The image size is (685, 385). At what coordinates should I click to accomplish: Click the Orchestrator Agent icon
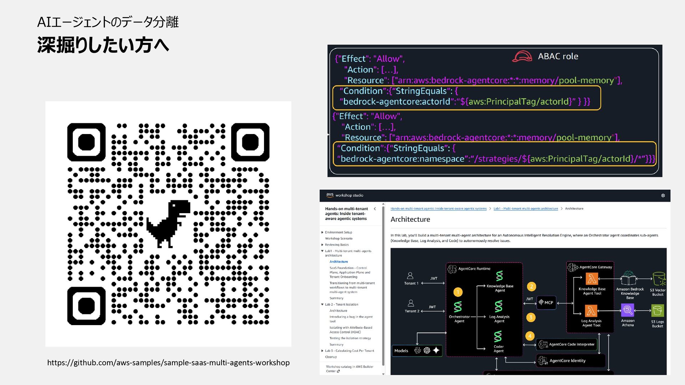tap(458, 307)
